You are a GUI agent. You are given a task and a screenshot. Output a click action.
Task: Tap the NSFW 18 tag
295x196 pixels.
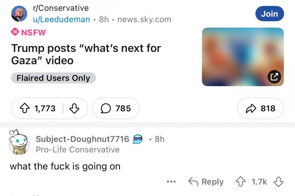tap(28, 32)
